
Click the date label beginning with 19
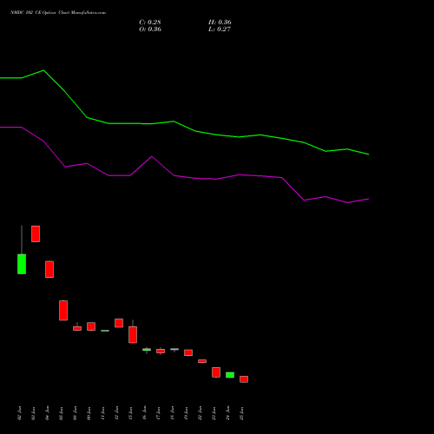click(x=187, y=413)
